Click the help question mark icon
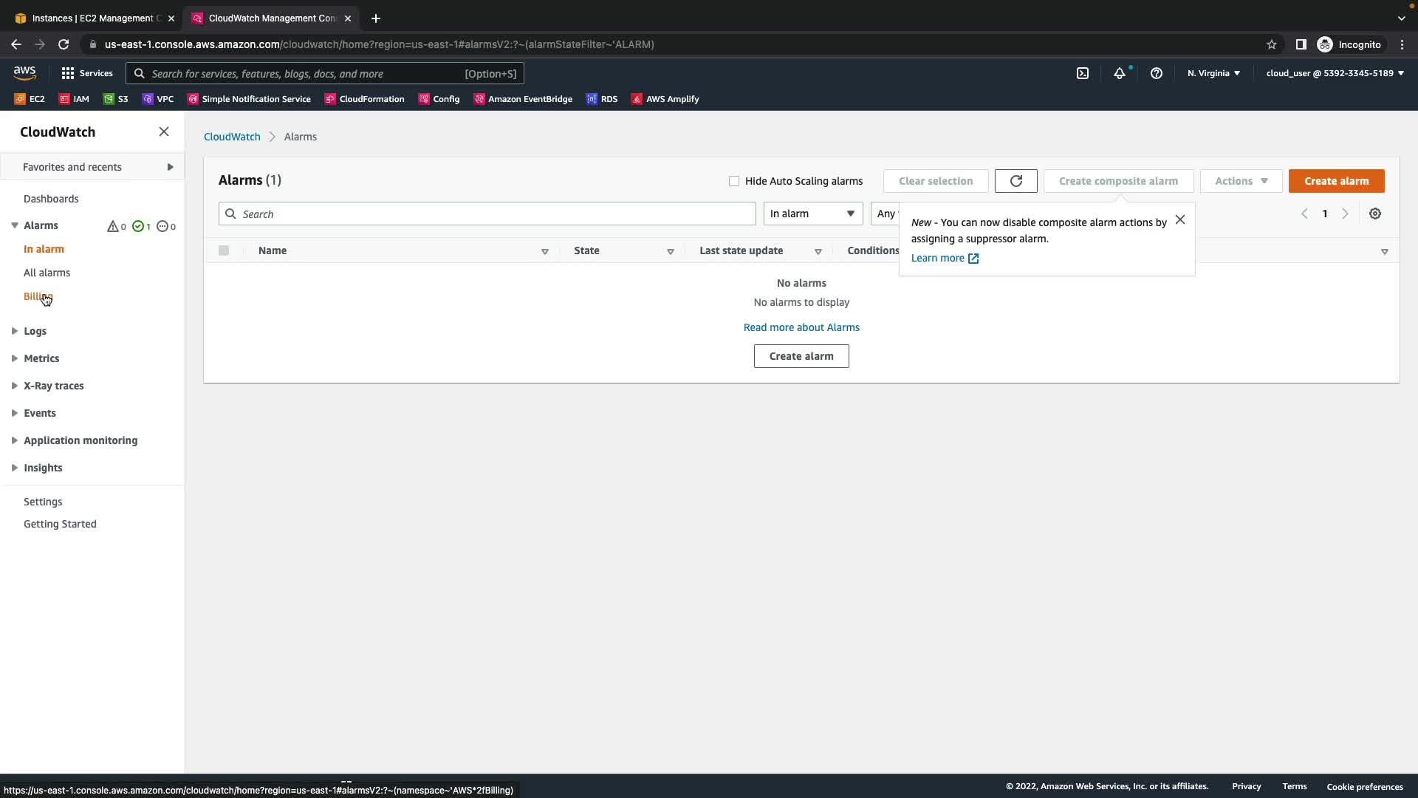The height and width of the screenshot is (798, 1418). [x=1157, y=73]
